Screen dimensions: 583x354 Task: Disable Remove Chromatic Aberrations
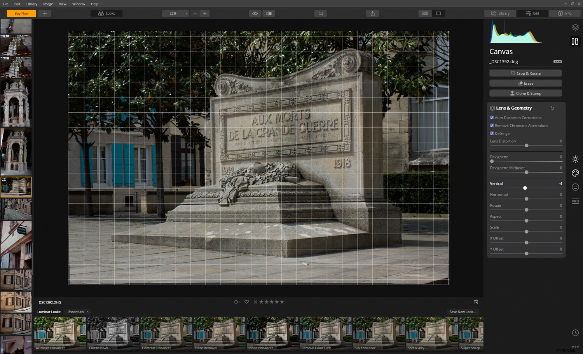pyautogui.click(x=492, y=126)
